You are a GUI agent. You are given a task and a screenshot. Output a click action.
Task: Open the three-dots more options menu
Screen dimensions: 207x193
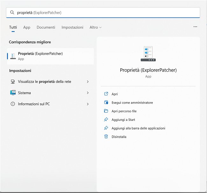click(x=195, y=27)
